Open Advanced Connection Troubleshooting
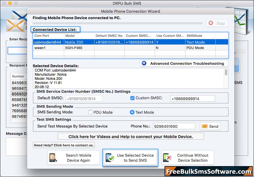 point(184,63)
